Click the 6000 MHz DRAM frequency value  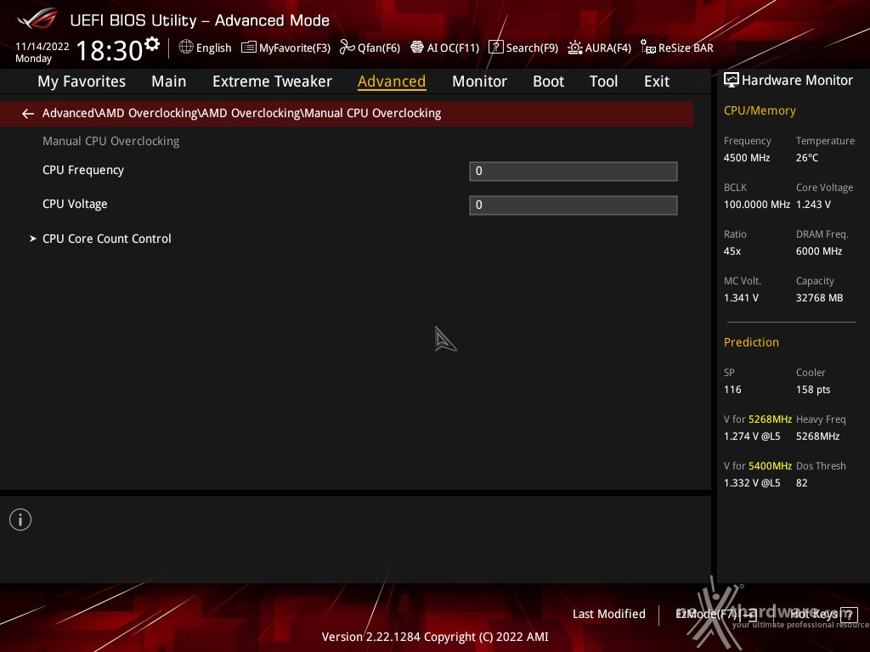[819, 251]
